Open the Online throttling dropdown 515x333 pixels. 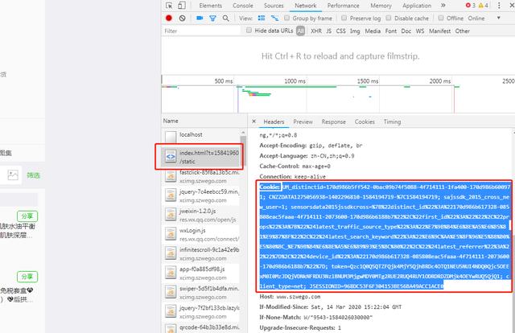pos(477,18)
